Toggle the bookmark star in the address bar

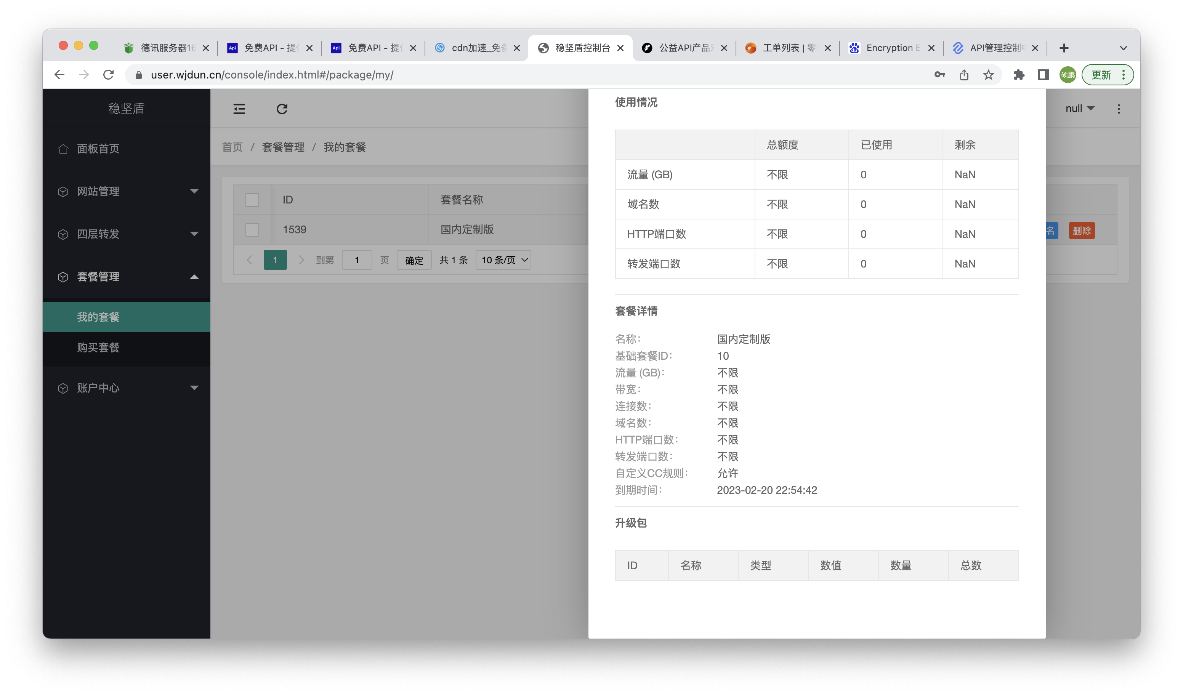coord(989,74)
